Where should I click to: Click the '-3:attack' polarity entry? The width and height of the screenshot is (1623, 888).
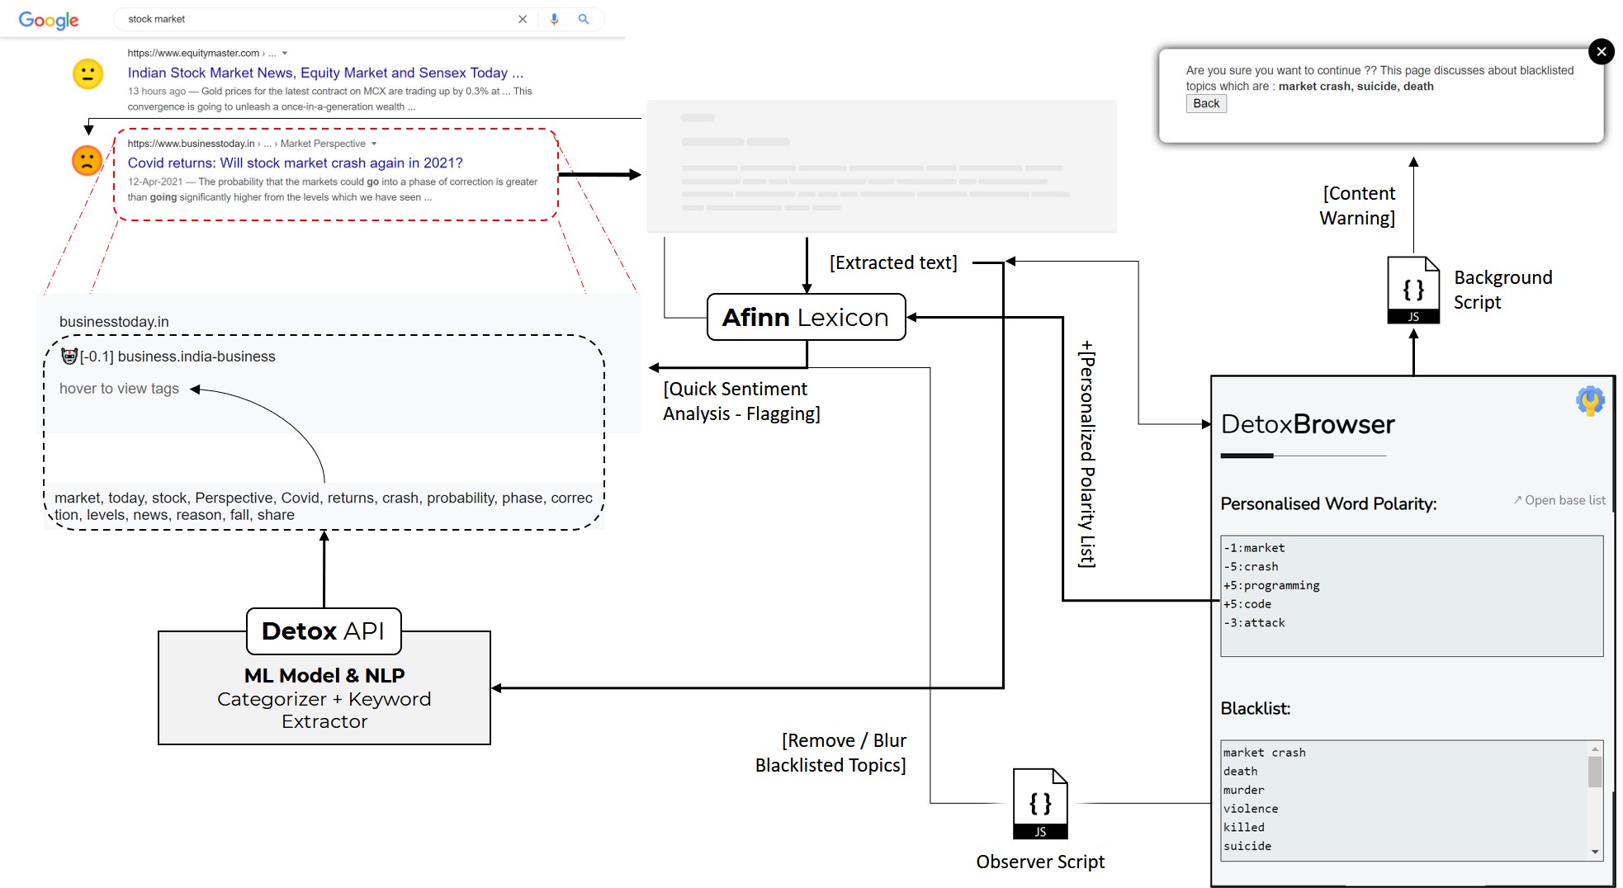point(1254,623)
